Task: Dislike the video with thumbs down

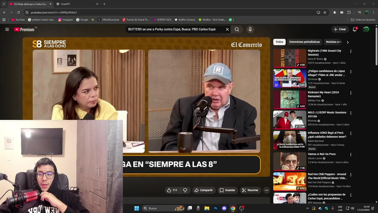Action: [185, 190]
